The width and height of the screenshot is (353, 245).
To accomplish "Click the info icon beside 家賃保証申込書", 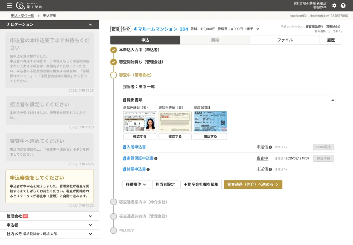I will pos(156,158).
